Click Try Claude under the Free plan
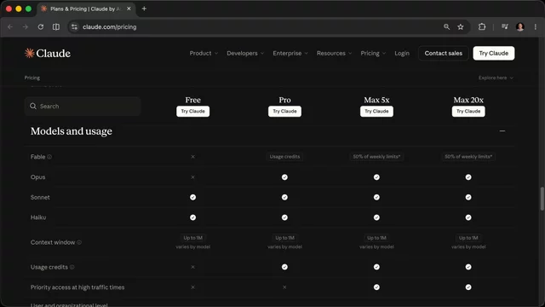 coord(193,112)
